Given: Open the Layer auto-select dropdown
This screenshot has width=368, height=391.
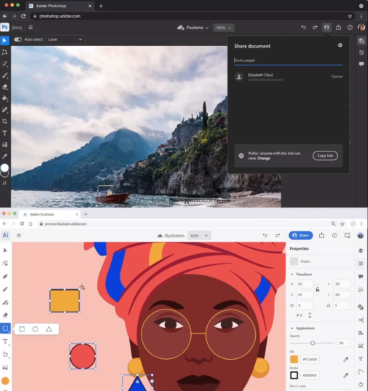Looking at the screenshot, I should [x=65, y=40].
